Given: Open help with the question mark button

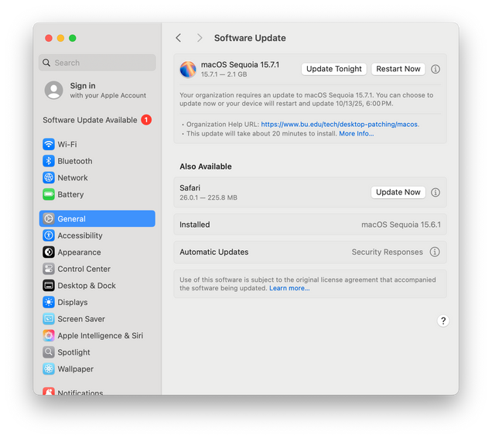Looking at the screenshot, I should (443, 321).
